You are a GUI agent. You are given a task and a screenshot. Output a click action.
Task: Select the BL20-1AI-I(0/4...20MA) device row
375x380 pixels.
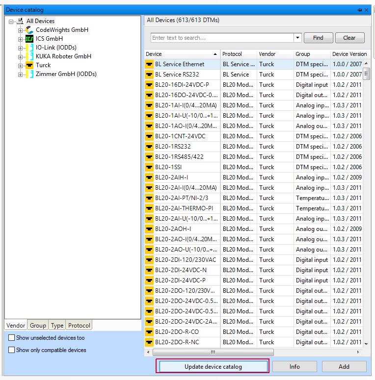(x=253, y=105)
